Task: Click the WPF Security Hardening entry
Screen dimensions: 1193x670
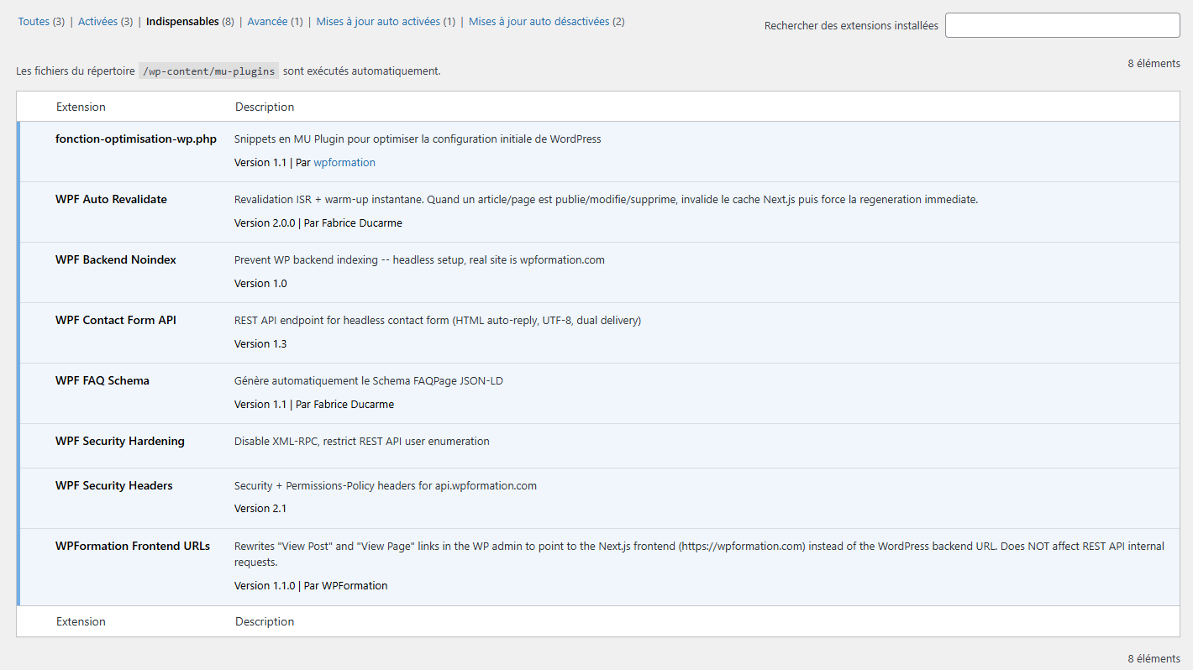Action: pyautogui.click(x=120, y=442)
